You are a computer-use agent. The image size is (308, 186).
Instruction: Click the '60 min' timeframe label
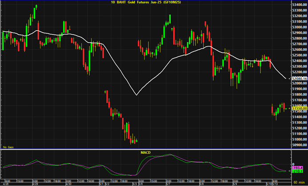coord(299,183)
